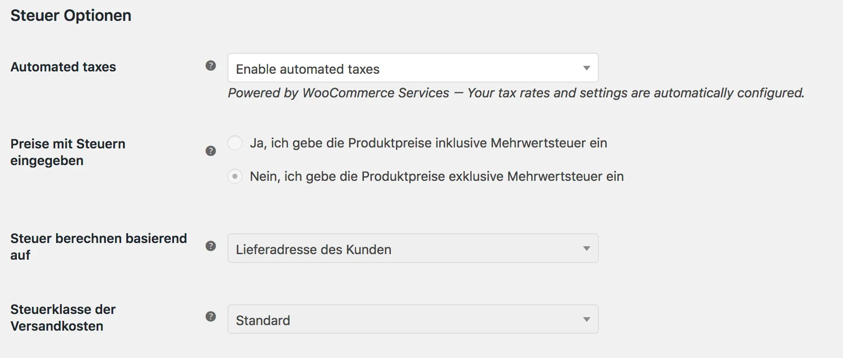Click help icon beside Automated taxes
This screenshot has height=358, width=843.
(211, 66)
